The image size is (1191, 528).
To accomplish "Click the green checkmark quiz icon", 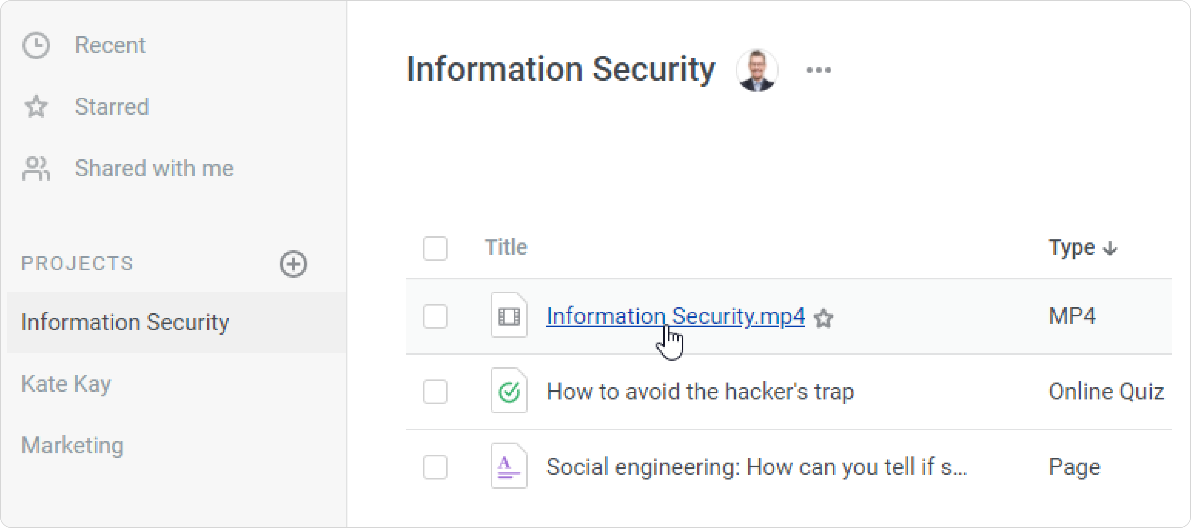I will pos(508,391).
